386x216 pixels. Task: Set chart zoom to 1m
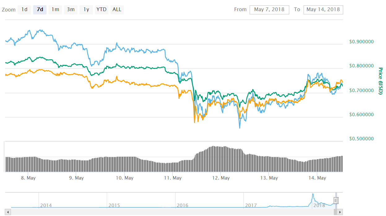[55, 10]
